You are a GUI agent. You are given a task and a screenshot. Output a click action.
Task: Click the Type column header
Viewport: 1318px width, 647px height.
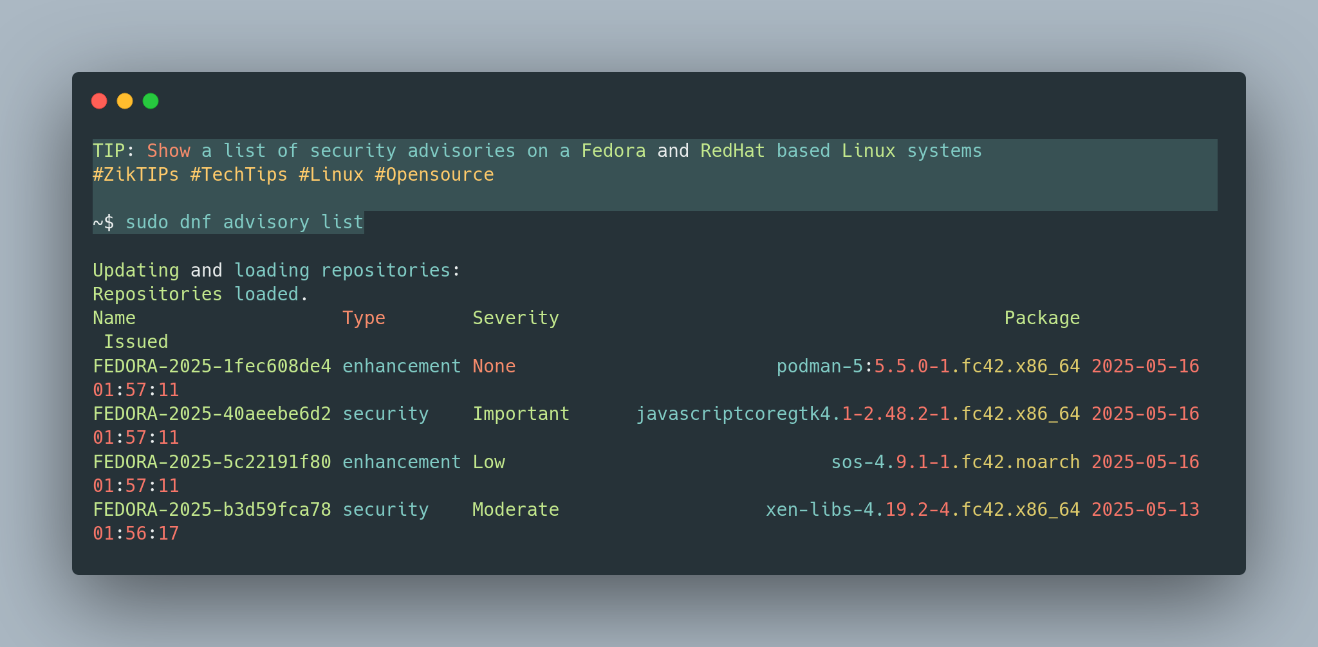tap(364, 318)
